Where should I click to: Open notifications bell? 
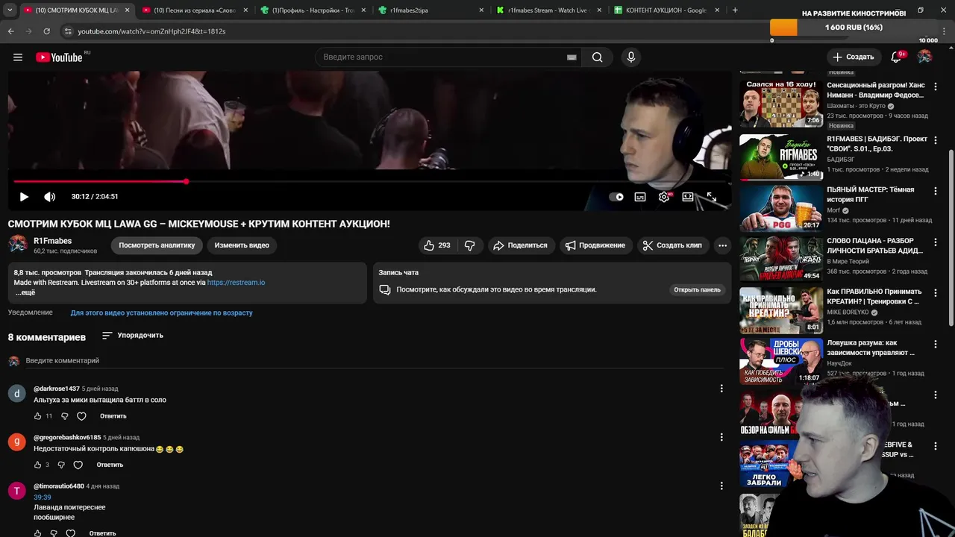coord(897,57)
